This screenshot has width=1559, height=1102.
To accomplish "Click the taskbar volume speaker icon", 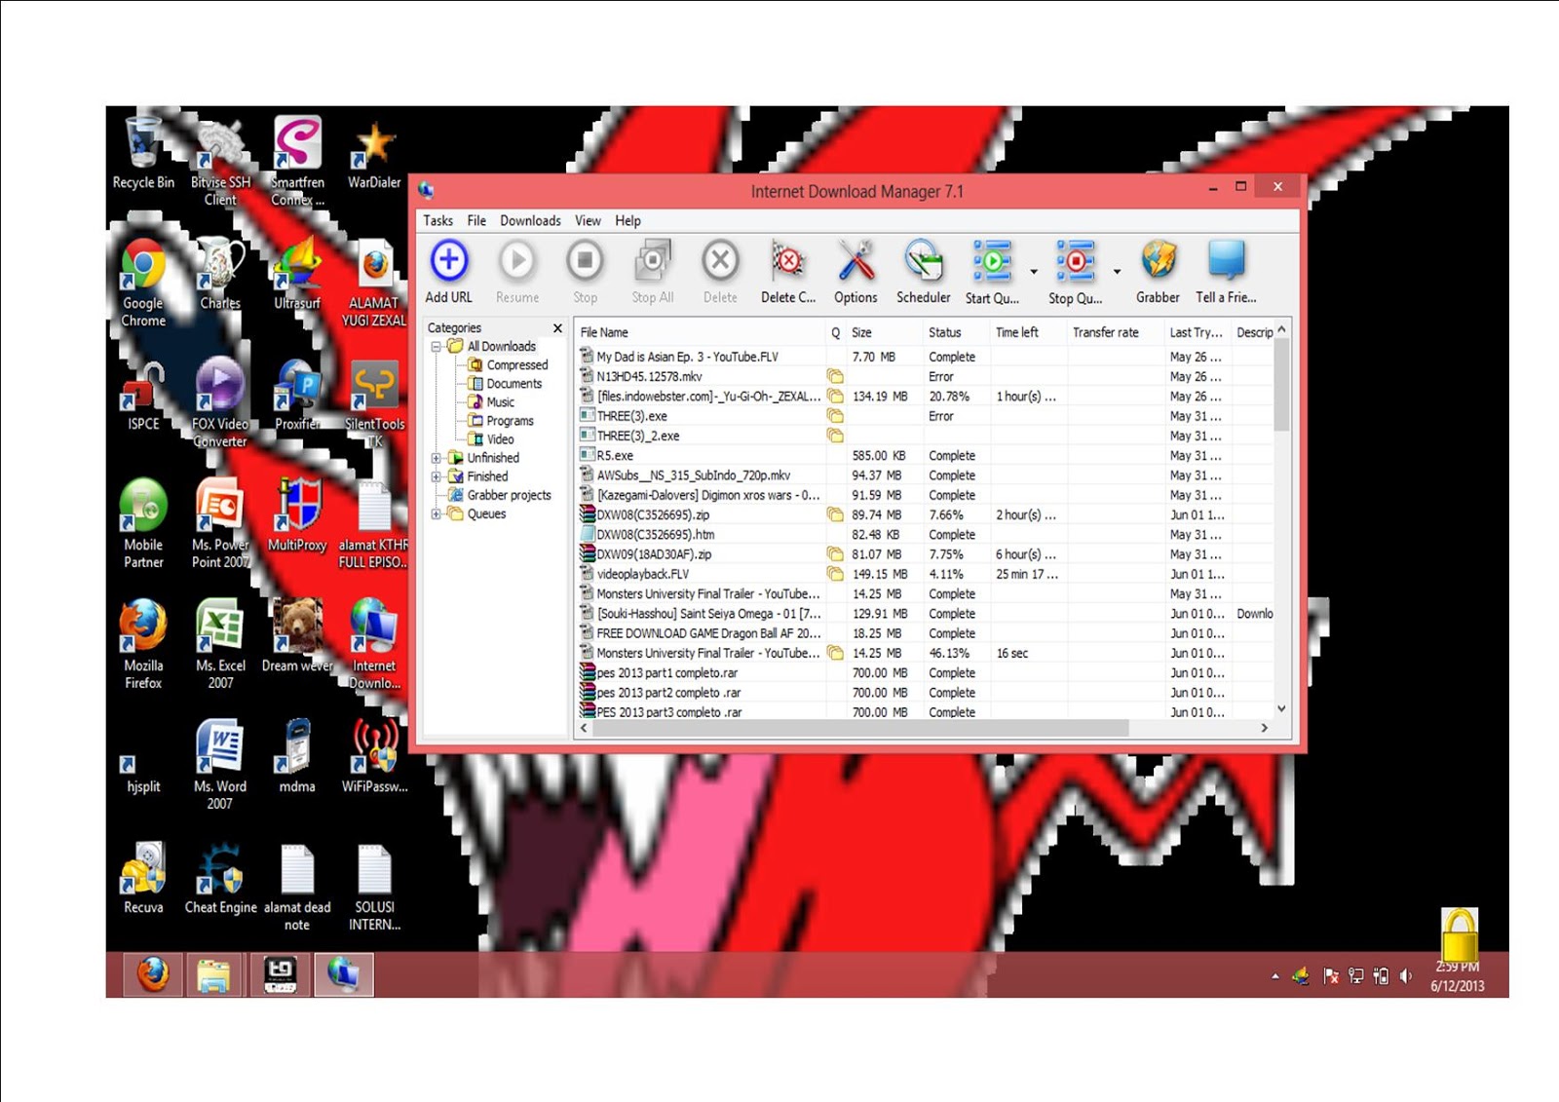I will (1405, 975).
